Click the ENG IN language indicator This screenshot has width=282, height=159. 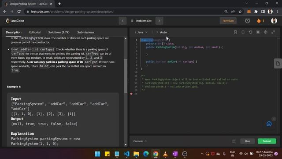point(233,154)
